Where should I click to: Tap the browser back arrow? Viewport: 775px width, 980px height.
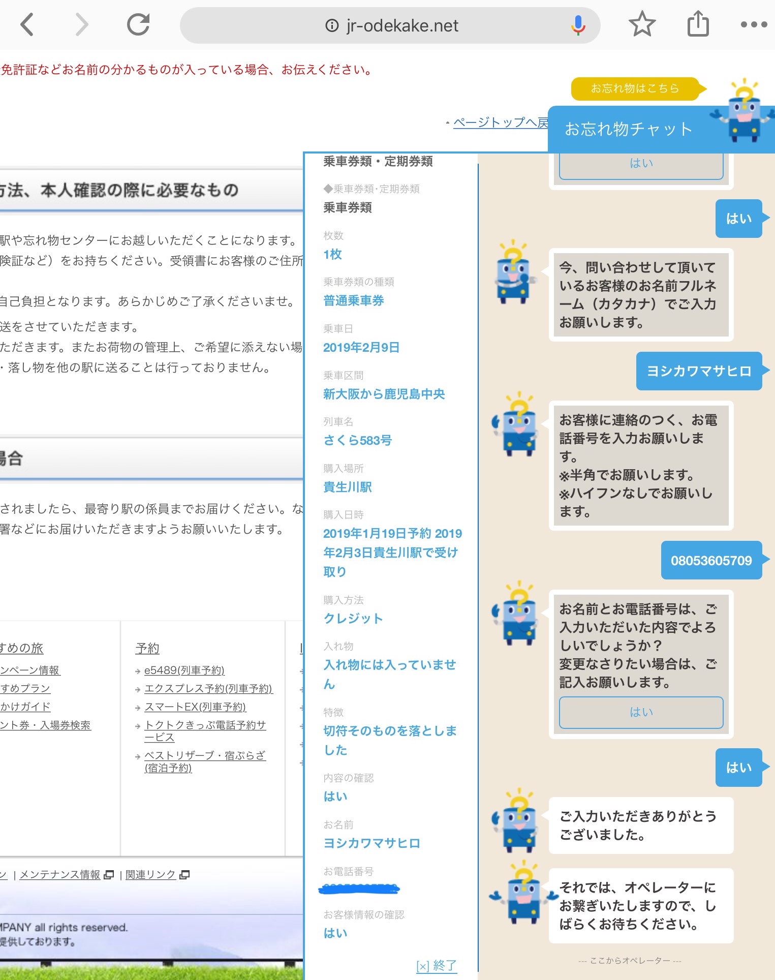pyautogui.click(x=27, y=25)
